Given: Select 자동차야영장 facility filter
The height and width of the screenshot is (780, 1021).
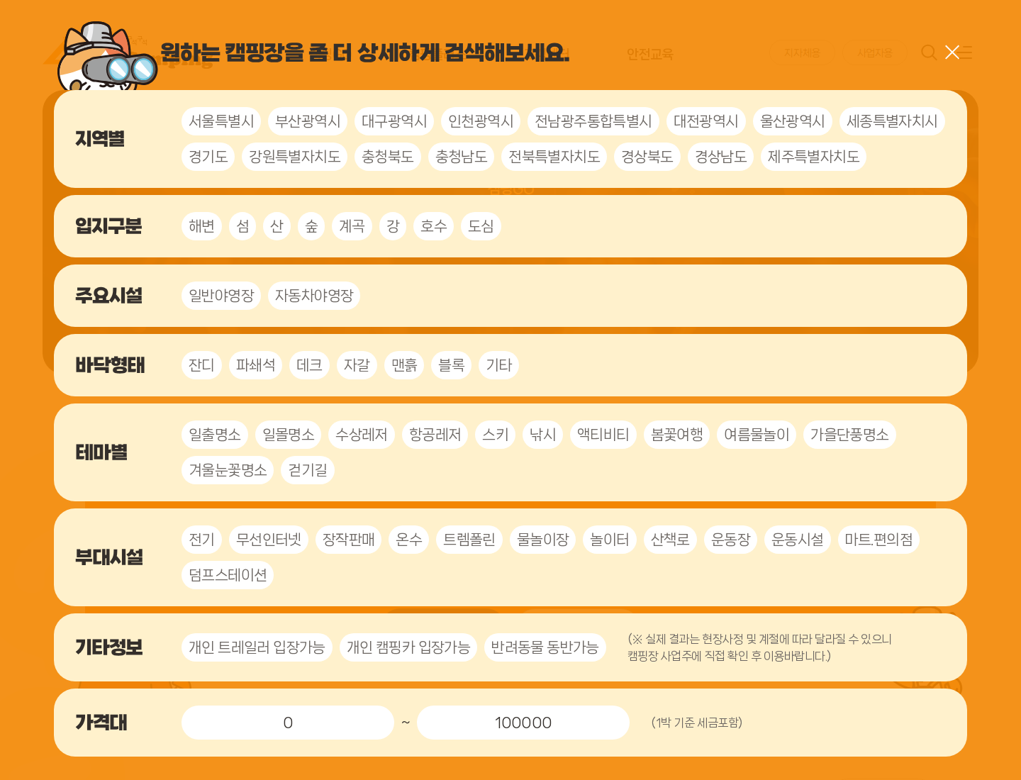Looking at the screenshot, I should (314, 296).
